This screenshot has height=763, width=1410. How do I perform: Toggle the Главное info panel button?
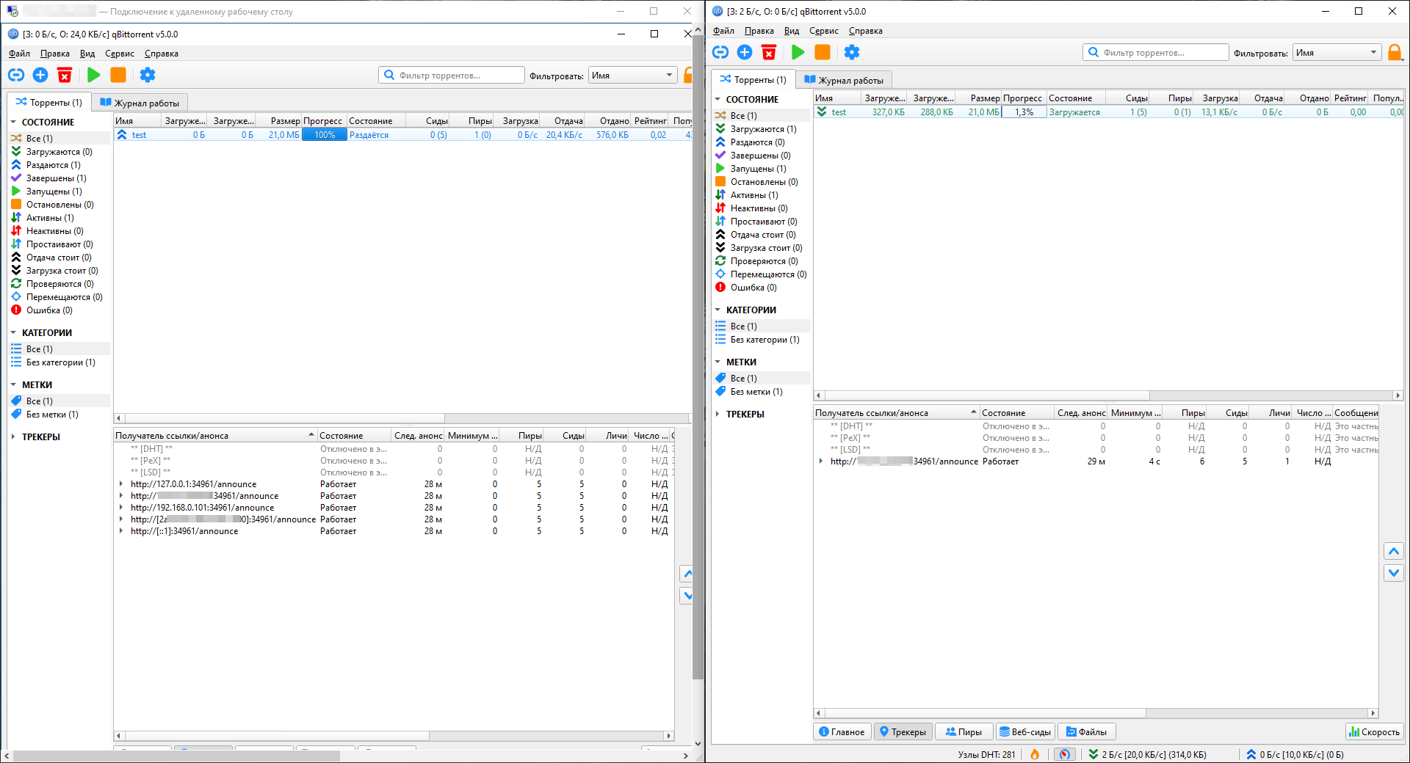842,731
